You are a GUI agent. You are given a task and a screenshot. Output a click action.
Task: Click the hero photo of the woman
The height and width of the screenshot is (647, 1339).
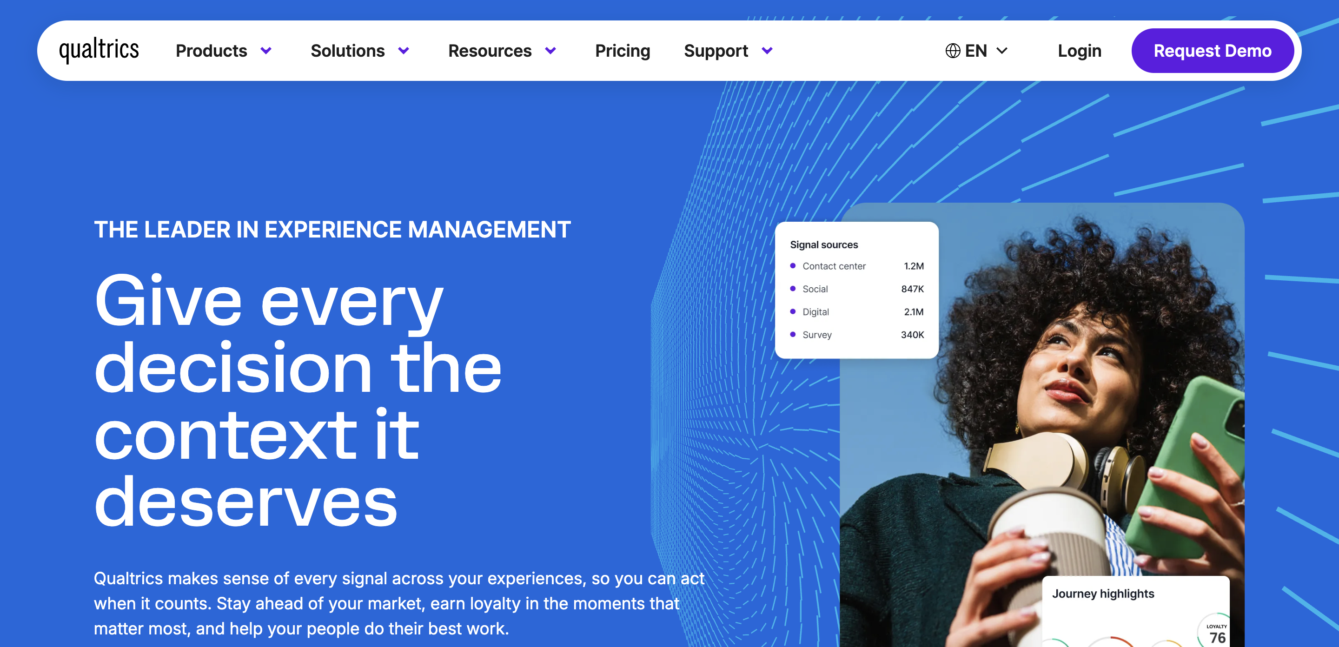pyautogui.click(x=1041, y=424)
